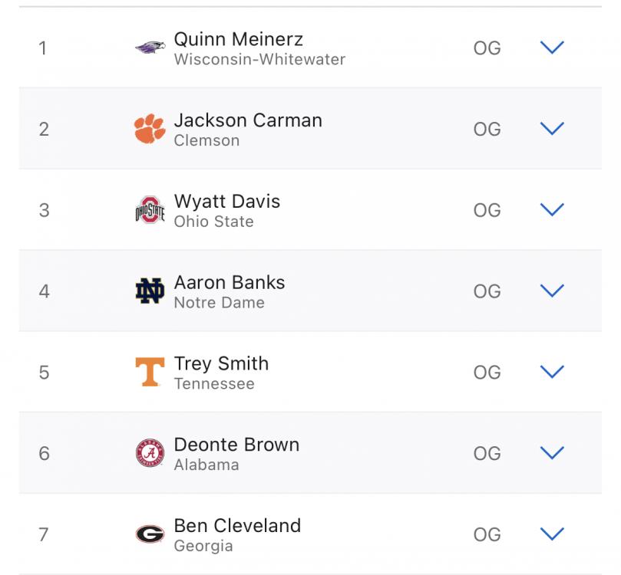The height and width of the screenshot is (575, 621).
Task: Click the Clemson tiger paw logo
Action: 150,130
